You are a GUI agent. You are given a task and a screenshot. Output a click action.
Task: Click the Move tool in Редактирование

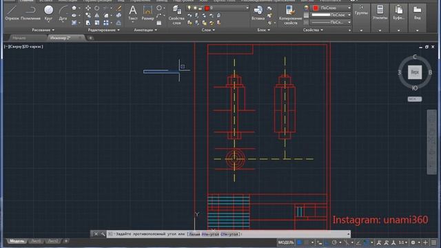click(x=88, y=8)
